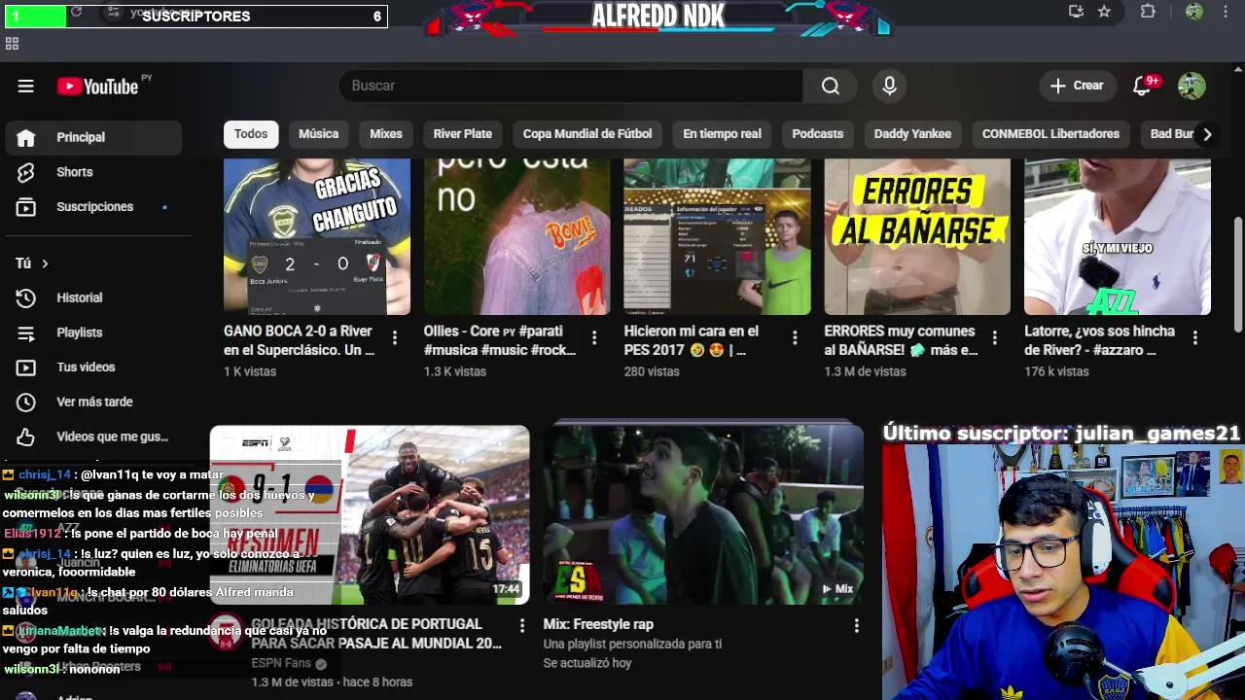Viewport: 1245px width, 700px height.
Task: Open browser extensions puzzle icon
Action: 1148,12
